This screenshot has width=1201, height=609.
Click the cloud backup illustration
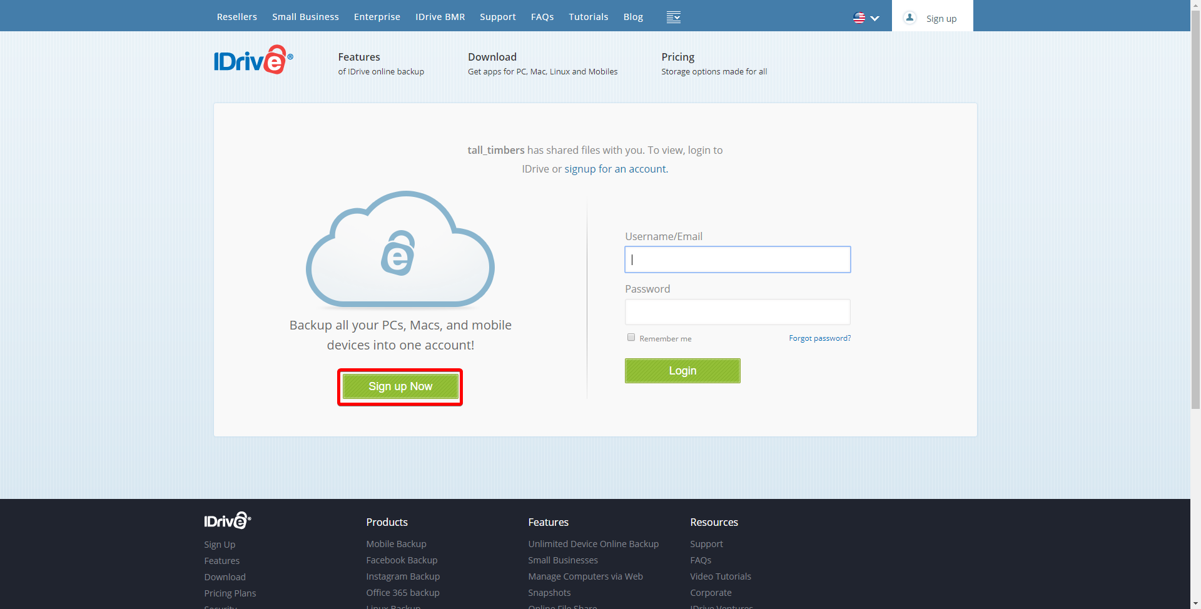click(400, 249)
